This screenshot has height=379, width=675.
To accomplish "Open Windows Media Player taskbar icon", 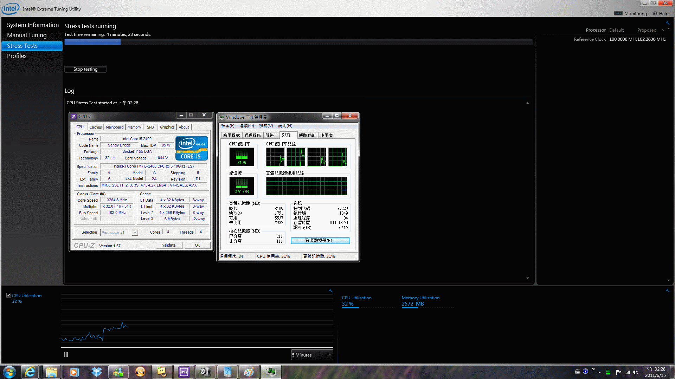I will point(74,372).
